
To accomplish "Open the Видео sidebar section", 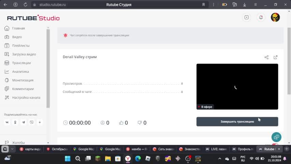I will click(13, 37).
